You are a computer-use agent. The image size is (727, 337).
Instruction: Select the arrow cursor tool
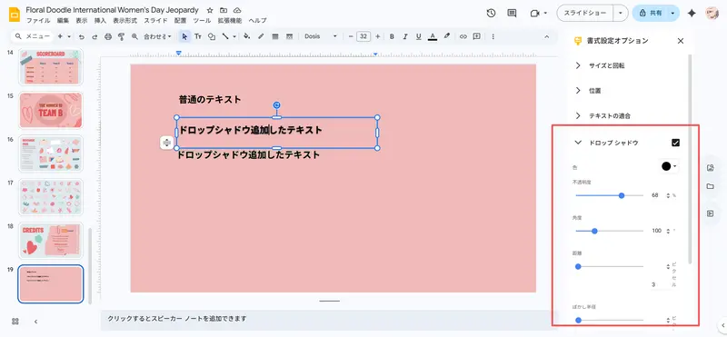pos(184,36)
